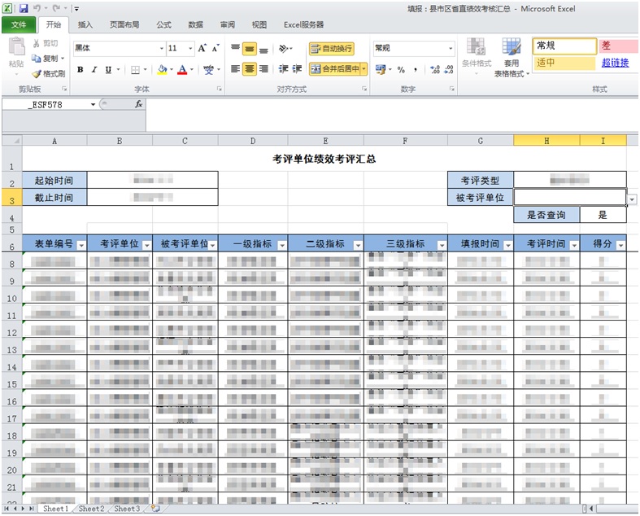Image resolution: width=640 pixels, height=516 pixels.
Task: Apply the 超链接 cell style
Action: [x=615, y=63]
